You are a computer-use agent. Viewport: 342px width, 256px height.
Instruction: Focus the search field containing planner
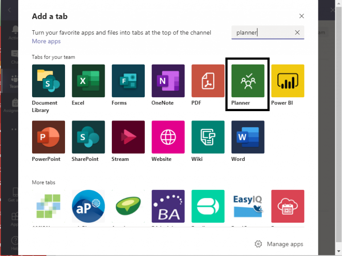point(268,32)
